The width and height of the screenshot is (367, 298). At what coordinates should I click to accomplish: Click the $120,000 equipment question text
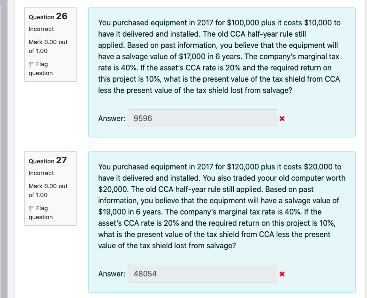click(219, 206)
